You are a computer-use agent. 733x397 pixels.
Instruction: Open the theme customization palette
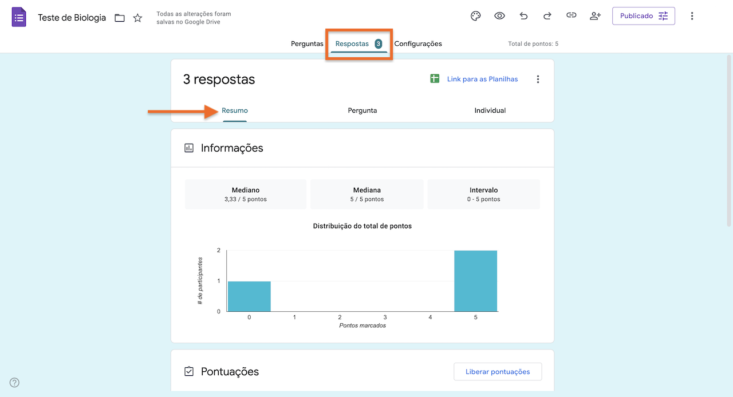coord(475,15)
